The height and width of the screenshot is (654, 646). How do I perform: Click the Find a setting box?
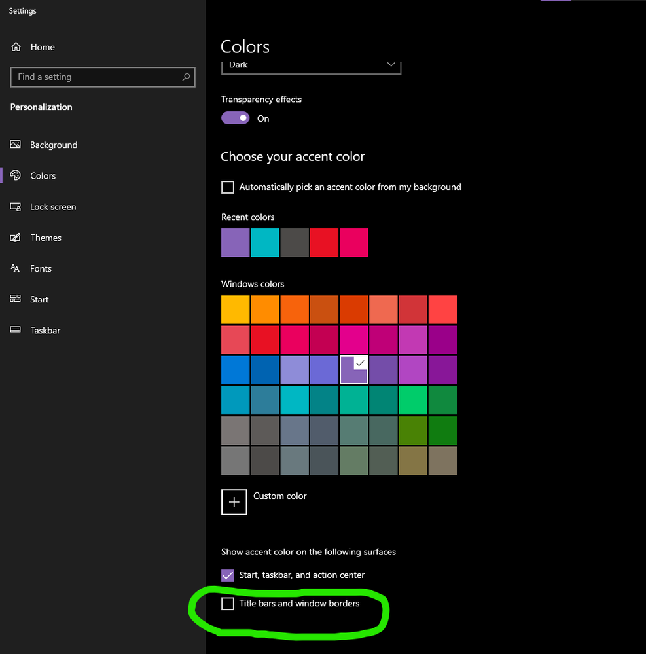(98, 77)
